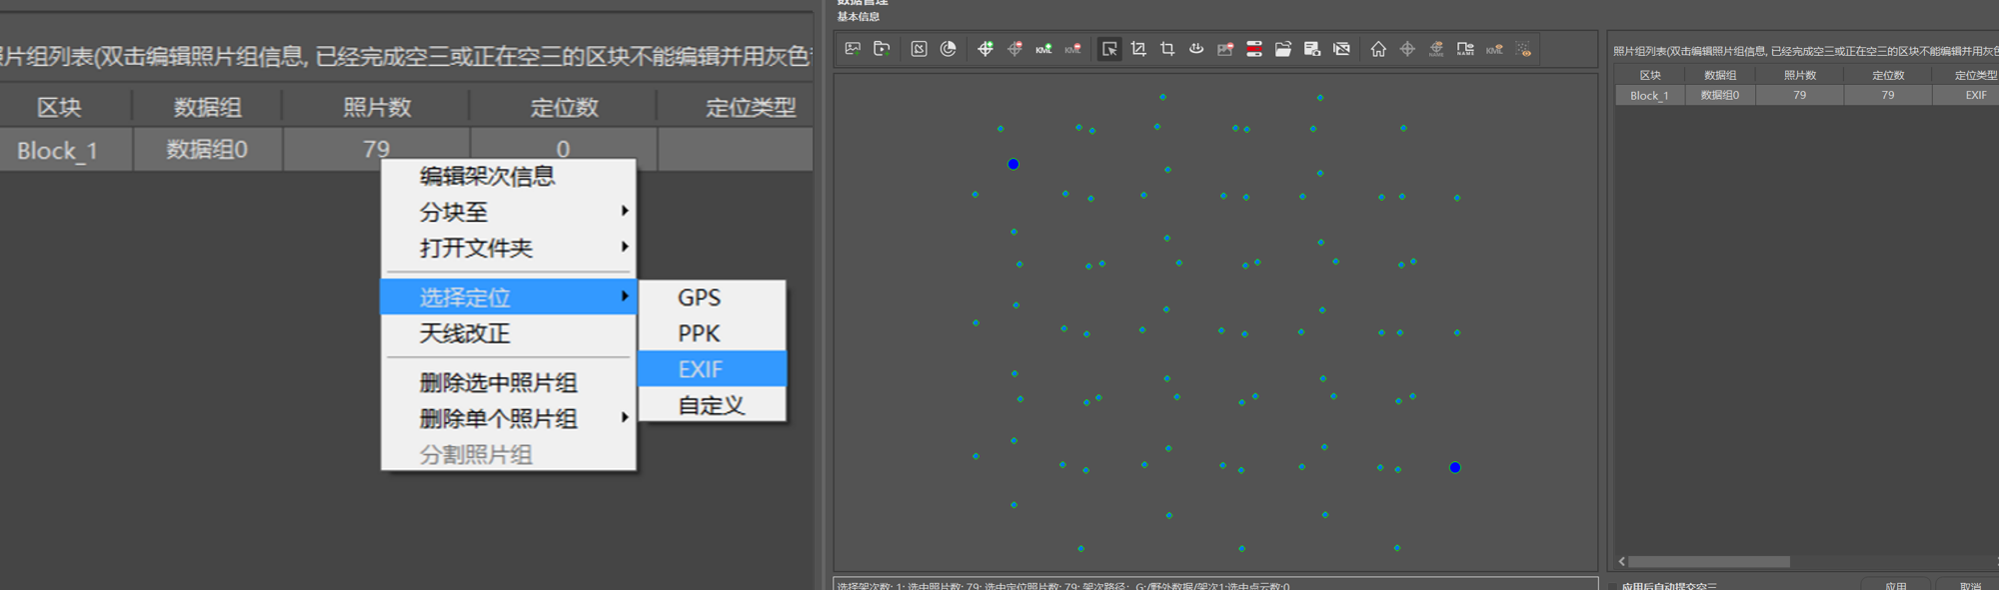Image resolution: width=1999 pixels, height=590 pixels.
Task: Enable the auto-submit after apply checkbox
Action: tap(1611, 586)
